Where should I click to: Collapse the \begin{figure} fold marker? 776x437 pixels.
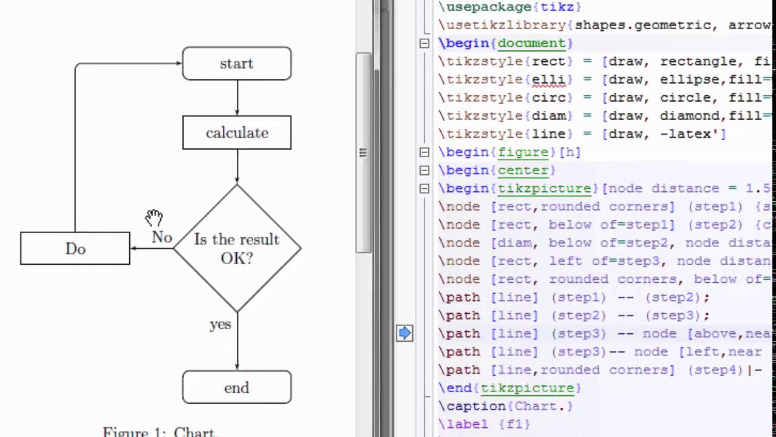click(x=424, y=152)
